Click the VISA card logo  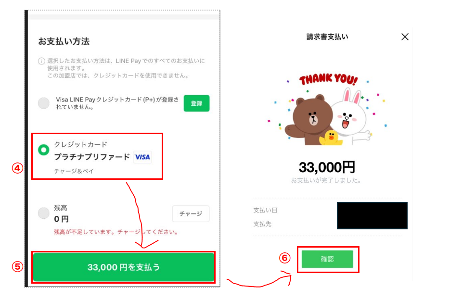point(142,157)
